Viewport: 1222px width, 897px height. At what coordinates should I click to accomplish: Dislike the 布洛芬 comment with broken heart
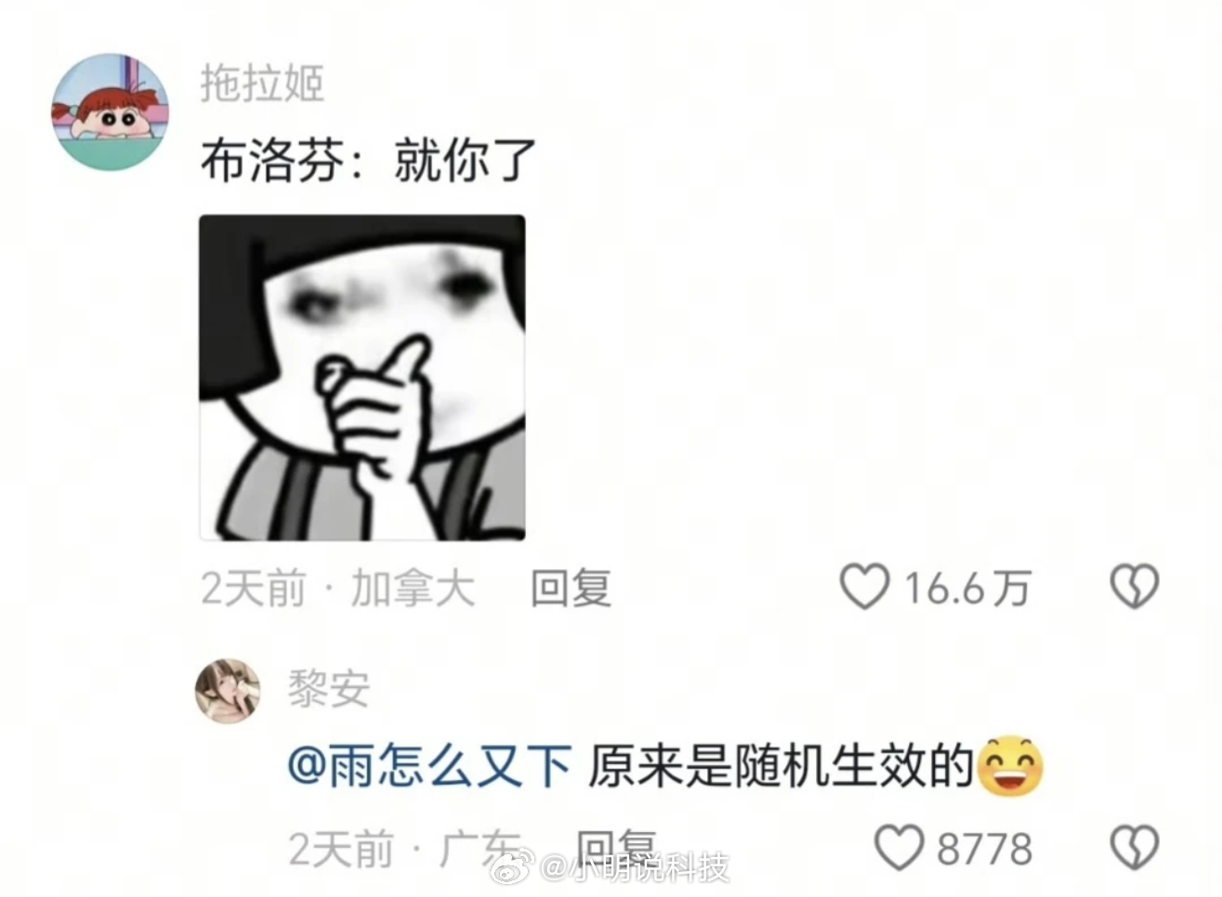[1135, 587]
